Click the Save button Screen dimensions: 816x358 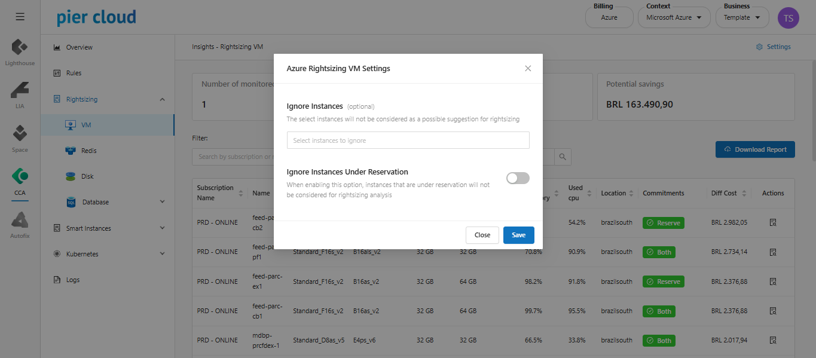tap(518, 235)
